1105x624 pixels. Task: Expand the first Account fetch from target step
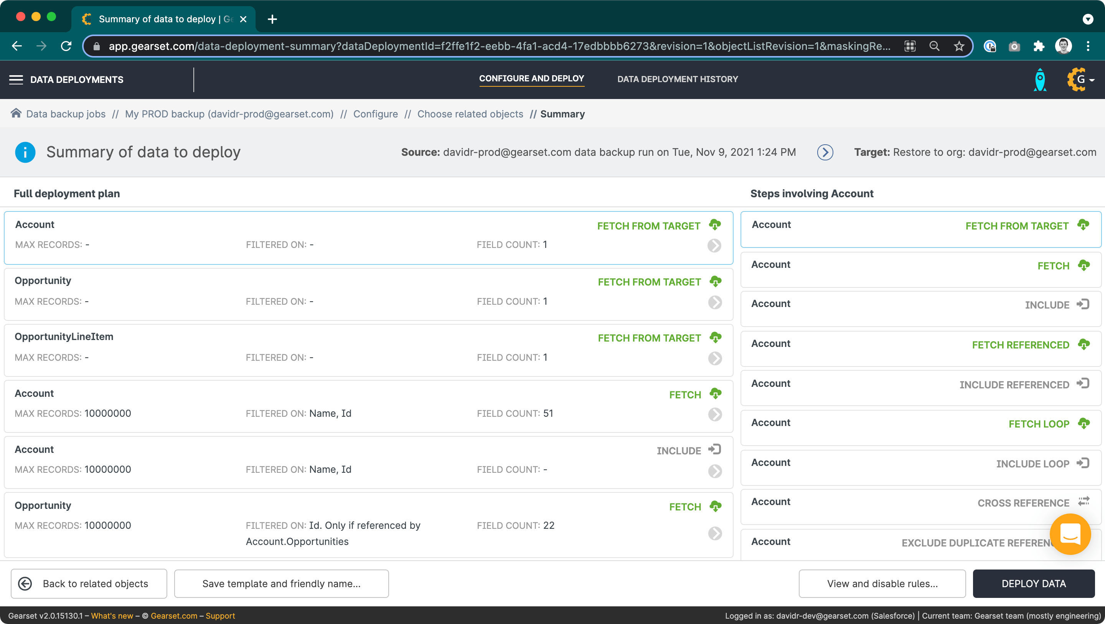[714, 246]
